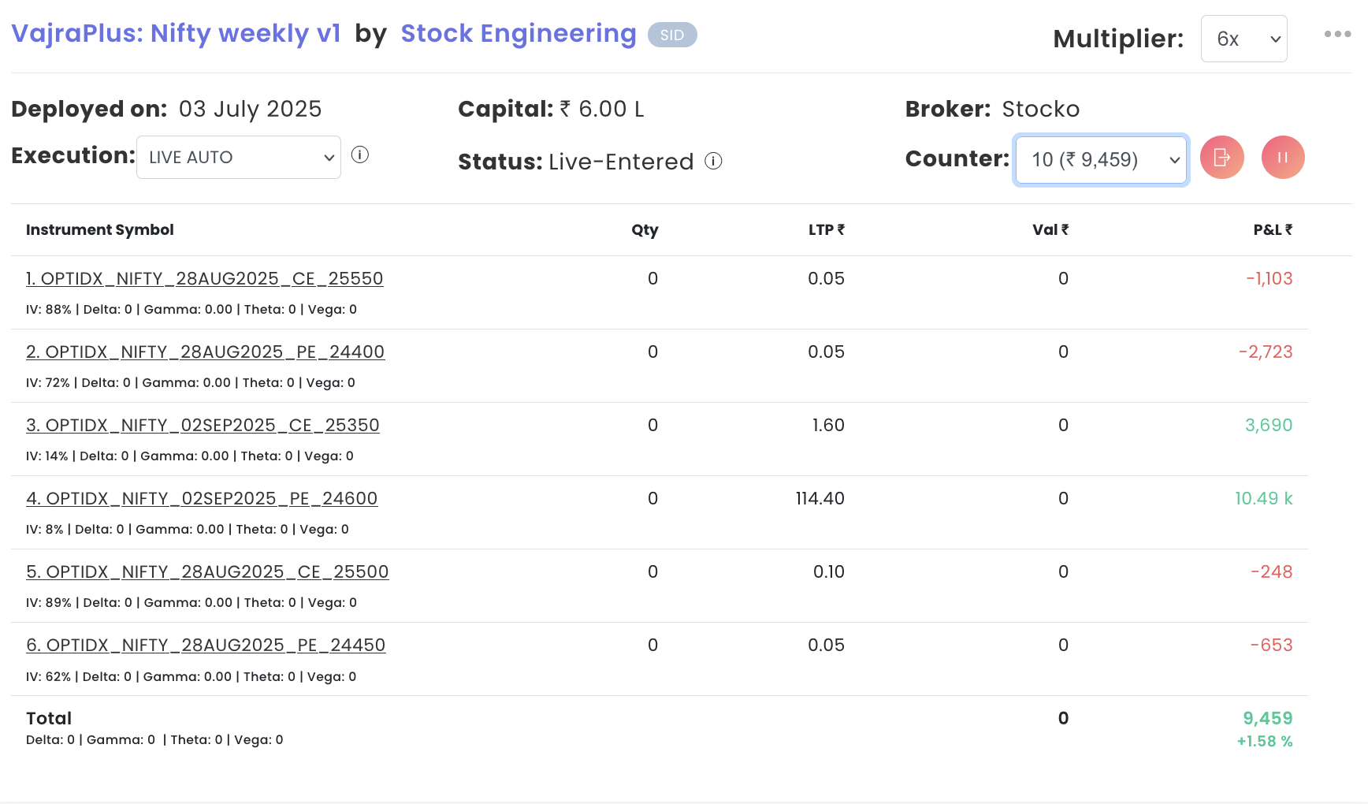1368x804 pixels.
Task: Open the three-dots more options menu
Action: tap(1337, 34)
